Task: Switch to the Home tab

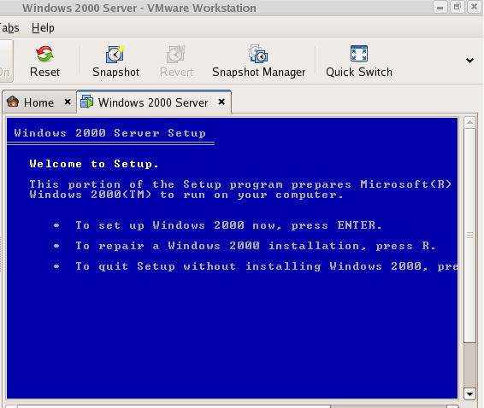Action: [38, 102]
